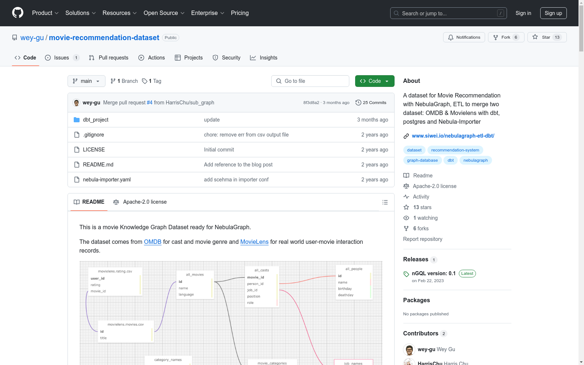The width and height of the screenshot is (584, 365).
Task: Open the Pricing link
Action: point(240,13)
